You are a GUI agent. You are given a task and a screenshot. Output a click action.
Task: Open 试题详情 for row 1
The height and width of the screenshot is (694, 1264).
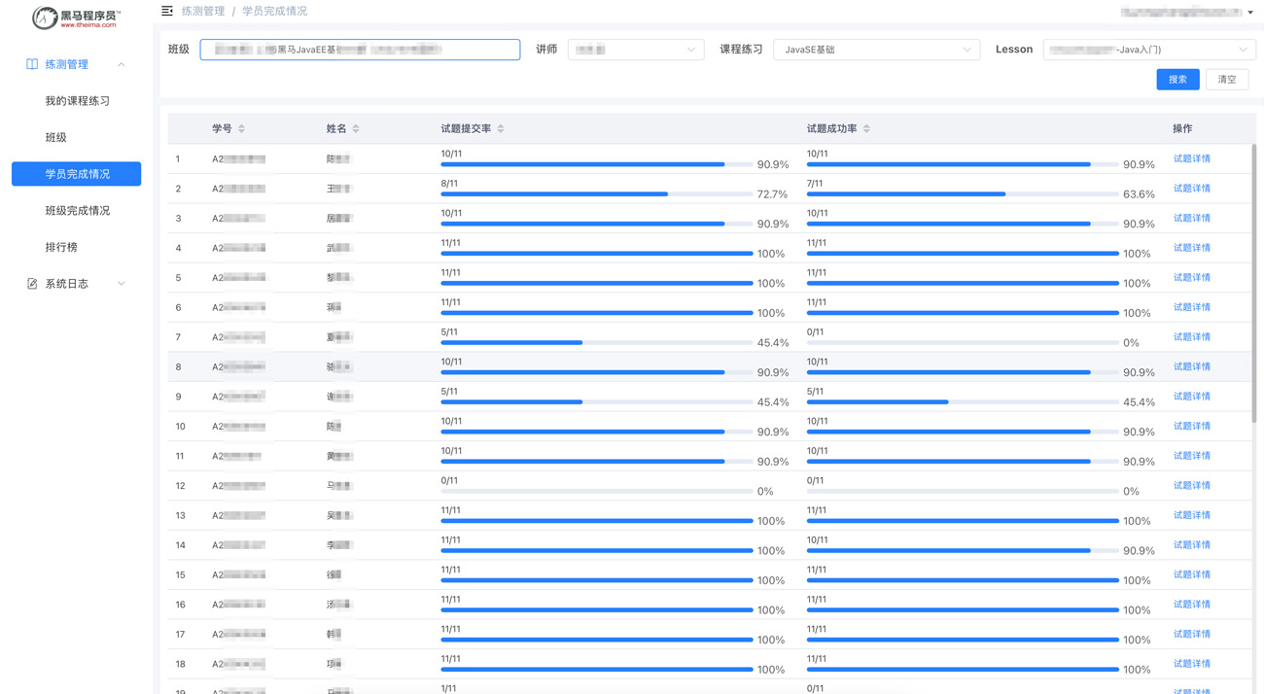coord(1191,158)
